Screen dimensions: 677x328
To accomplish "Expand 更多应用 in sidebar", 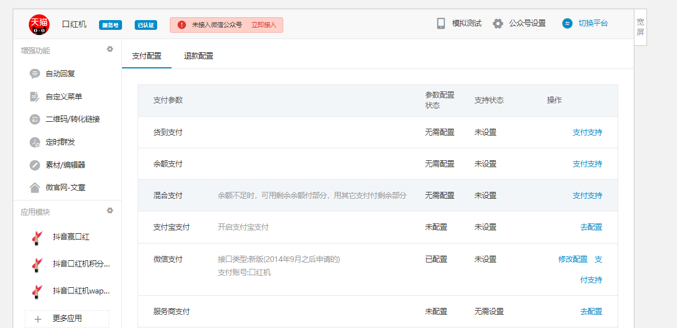I will 67,318.
